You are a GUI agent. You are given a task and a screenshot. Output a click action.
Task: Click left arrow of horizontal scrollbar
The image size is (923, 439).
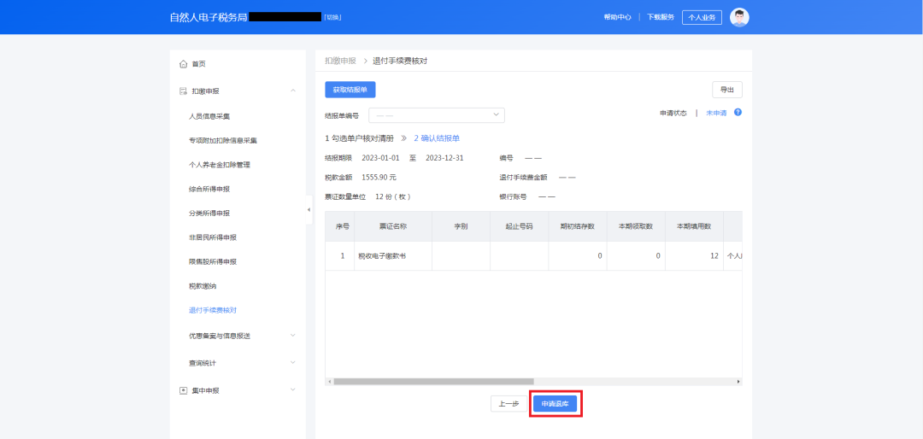[x=328, y=382]
